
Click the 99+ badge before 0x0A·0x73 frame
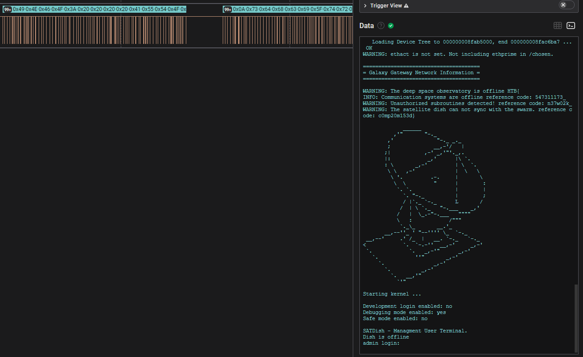click(227, 9)
